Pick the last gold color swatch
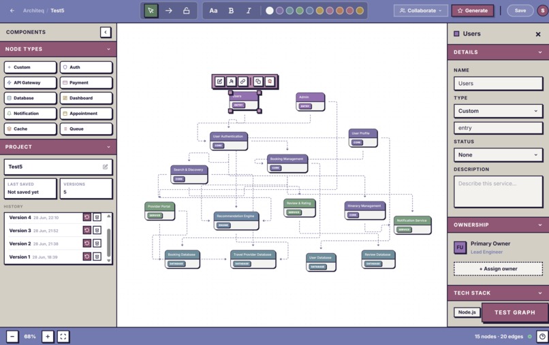Screen dimensions: 549x345 [360, 10]
